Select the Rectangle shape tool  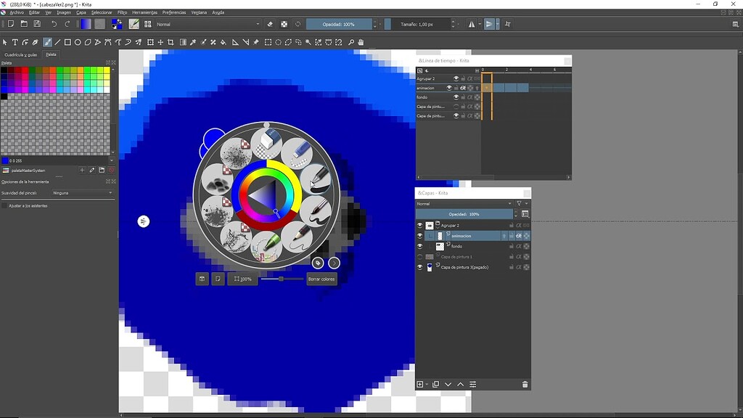(67, 43)
